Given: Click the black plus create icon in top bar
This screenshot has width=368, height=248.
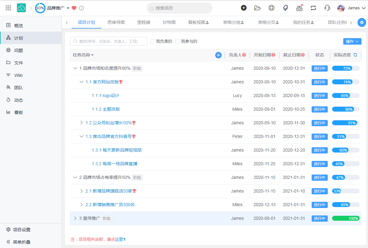Looking at the screenshot, I should click(244, 8).
